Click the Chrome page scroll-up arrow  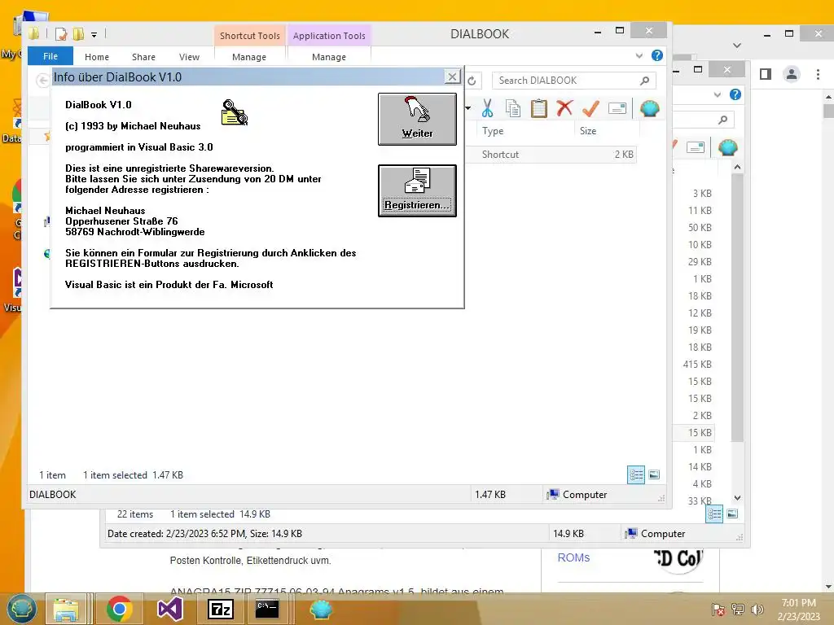tap(828, 97)
